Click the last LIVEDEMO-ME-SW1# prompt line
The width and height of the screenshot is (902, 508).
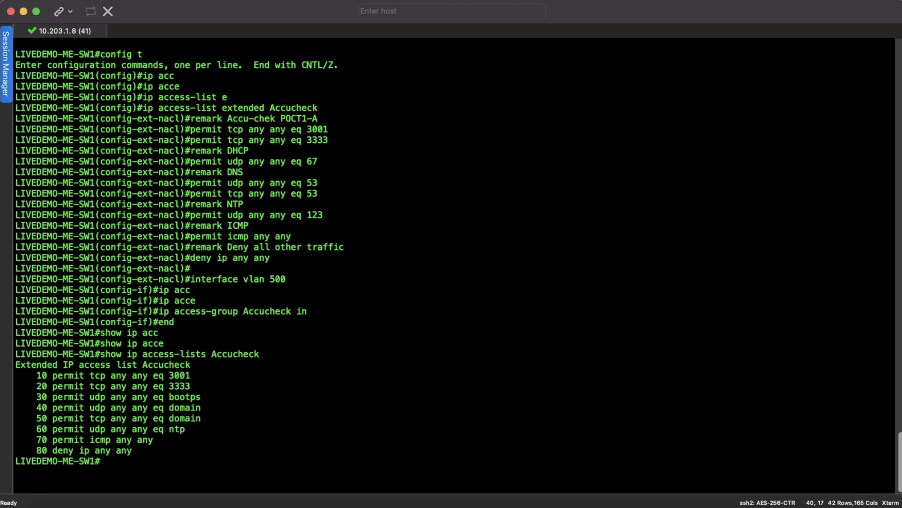click(58, 461)
